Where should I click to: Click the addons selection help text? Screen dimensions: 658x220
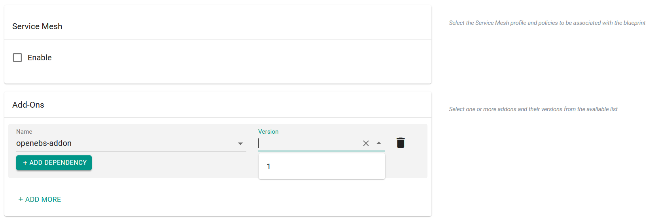(533, 109)
